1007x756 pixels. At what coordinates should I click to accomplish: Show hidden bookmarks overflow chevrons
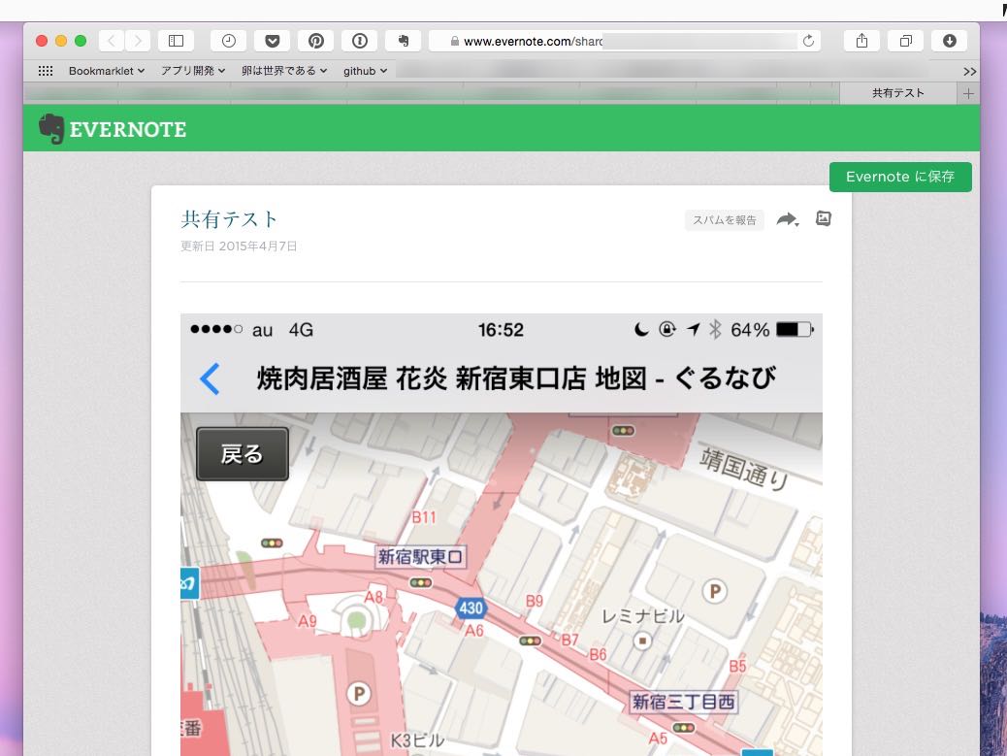[970, 71]
